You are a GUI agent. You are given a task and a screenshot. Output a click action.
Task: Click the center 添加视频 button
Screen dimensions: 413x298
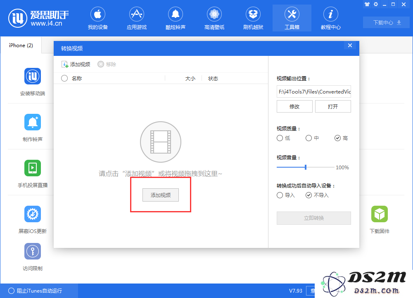[161, 195]
